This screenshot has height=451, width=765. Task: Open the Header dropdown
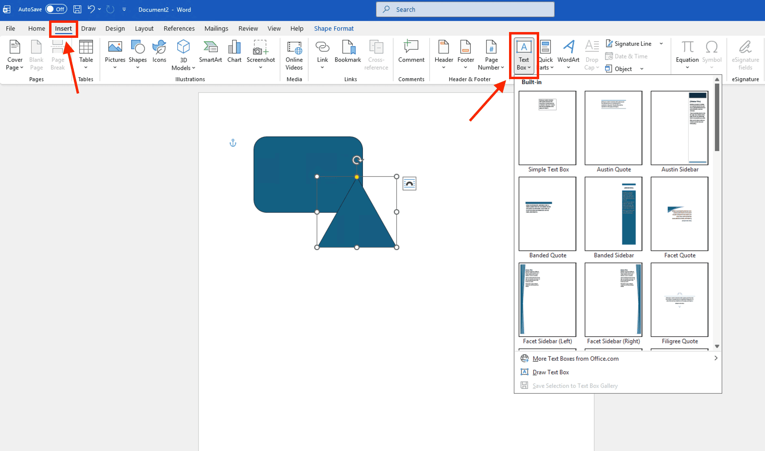click(x=444, y=55)
